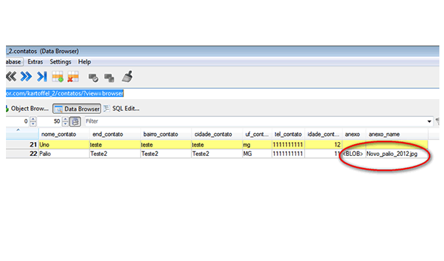Sort by the tel_contato column header

coord(288,134)
